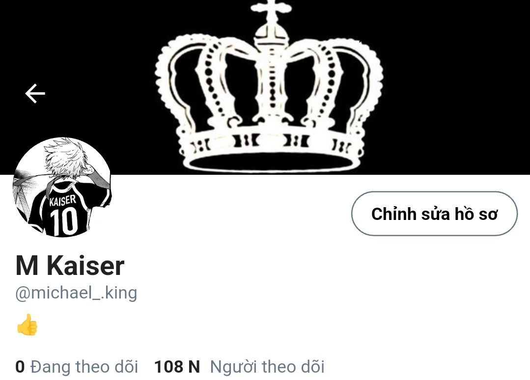Click the 0 following count number

pyautogui.click(x=20, y=367)
